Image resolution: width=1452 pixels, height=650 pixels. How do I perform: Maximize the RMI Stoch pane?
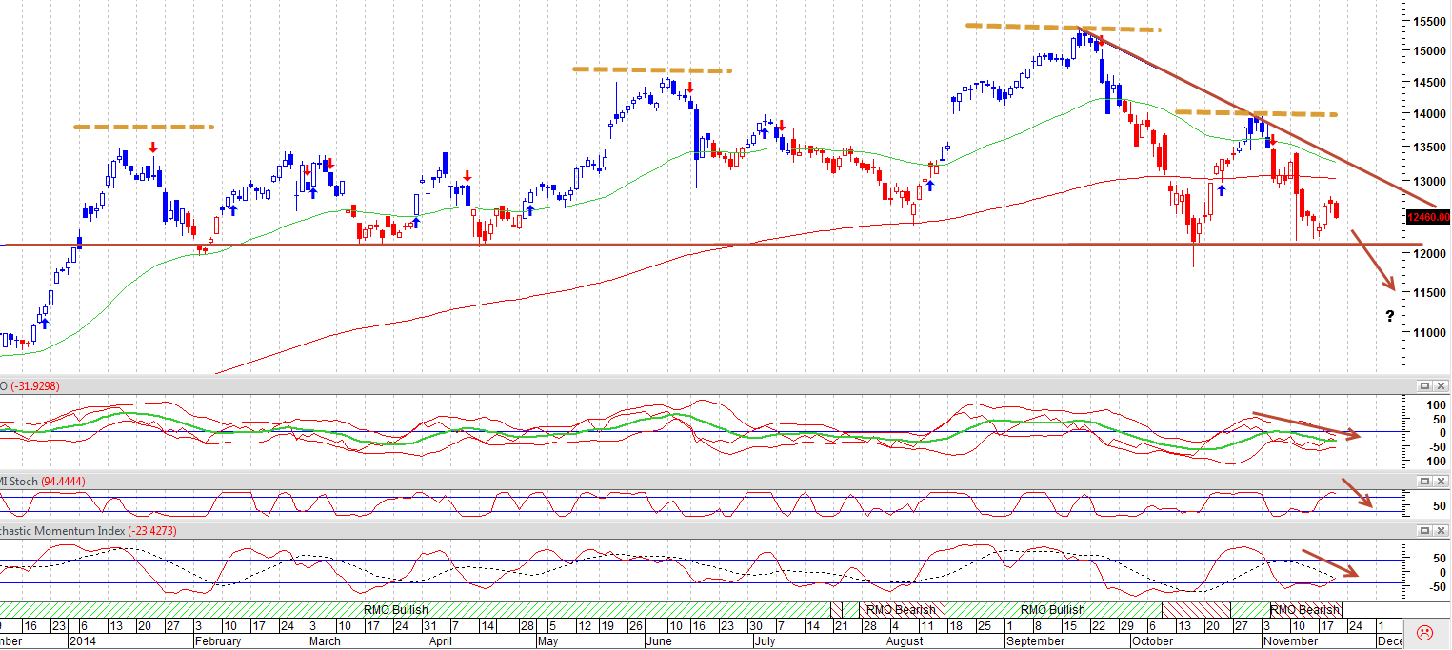1424,482
